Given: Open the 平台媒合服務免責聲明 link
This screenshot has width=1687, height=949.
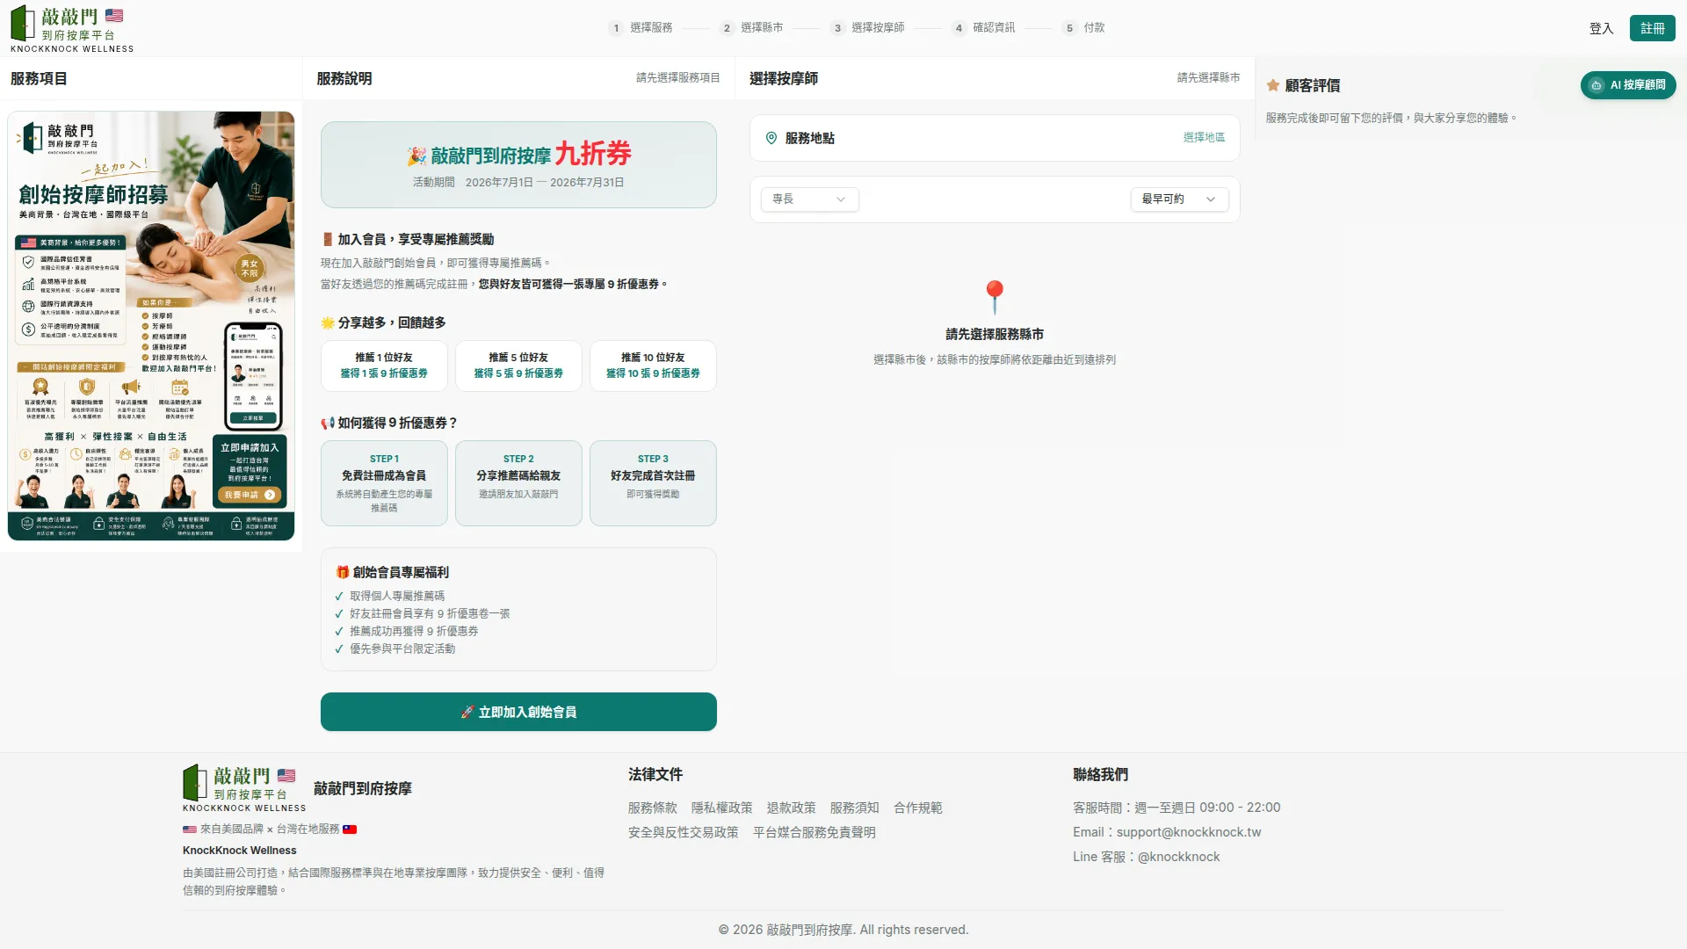Looking at the screenshot, I should [815, 833].
